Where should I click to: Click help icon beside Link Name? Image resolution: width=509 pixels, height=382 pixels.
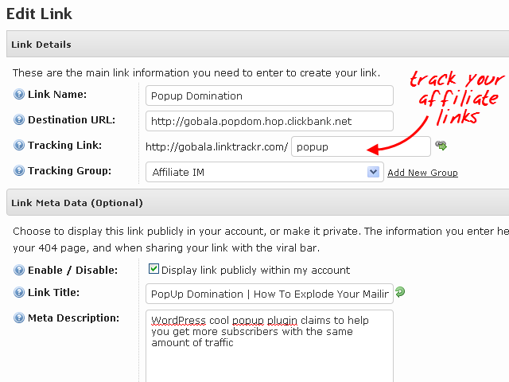coord(19,95)
